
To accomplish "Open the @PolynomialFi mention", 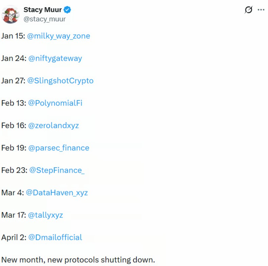I will coord(55,103).
